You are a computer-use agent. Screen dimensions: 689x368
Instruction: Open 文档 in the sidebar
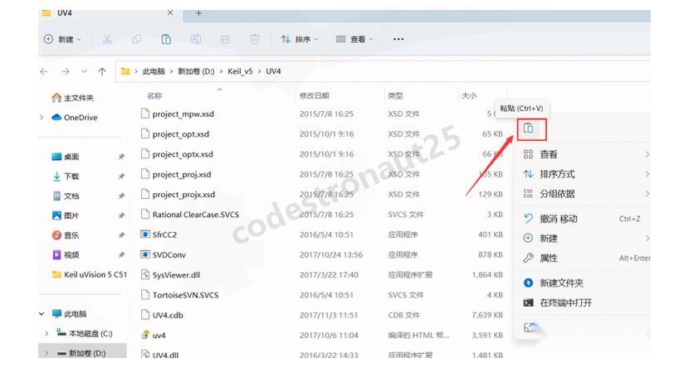tap(66, 196)
